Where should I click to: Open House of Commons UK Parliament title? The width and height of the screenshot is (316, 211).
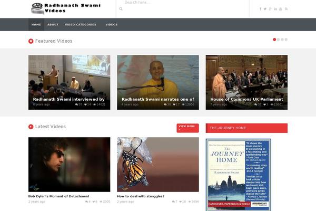point(246,99)
